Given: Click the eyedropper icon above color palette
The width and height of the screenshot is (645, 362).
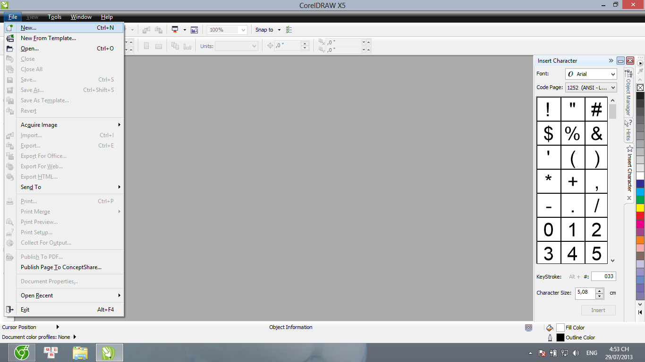Looking at the screenshot, I should click(x=640, y=71).
